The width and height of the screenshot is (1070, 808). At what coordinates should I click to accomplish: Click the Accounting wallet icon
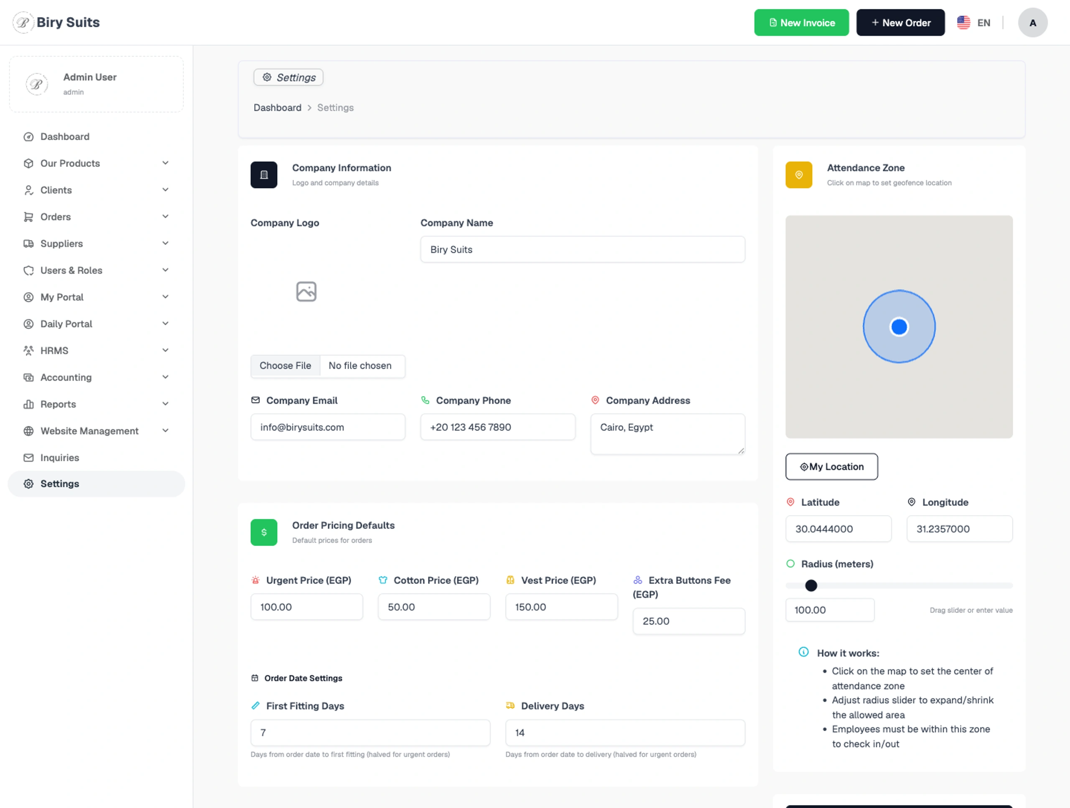coord(28,377)
